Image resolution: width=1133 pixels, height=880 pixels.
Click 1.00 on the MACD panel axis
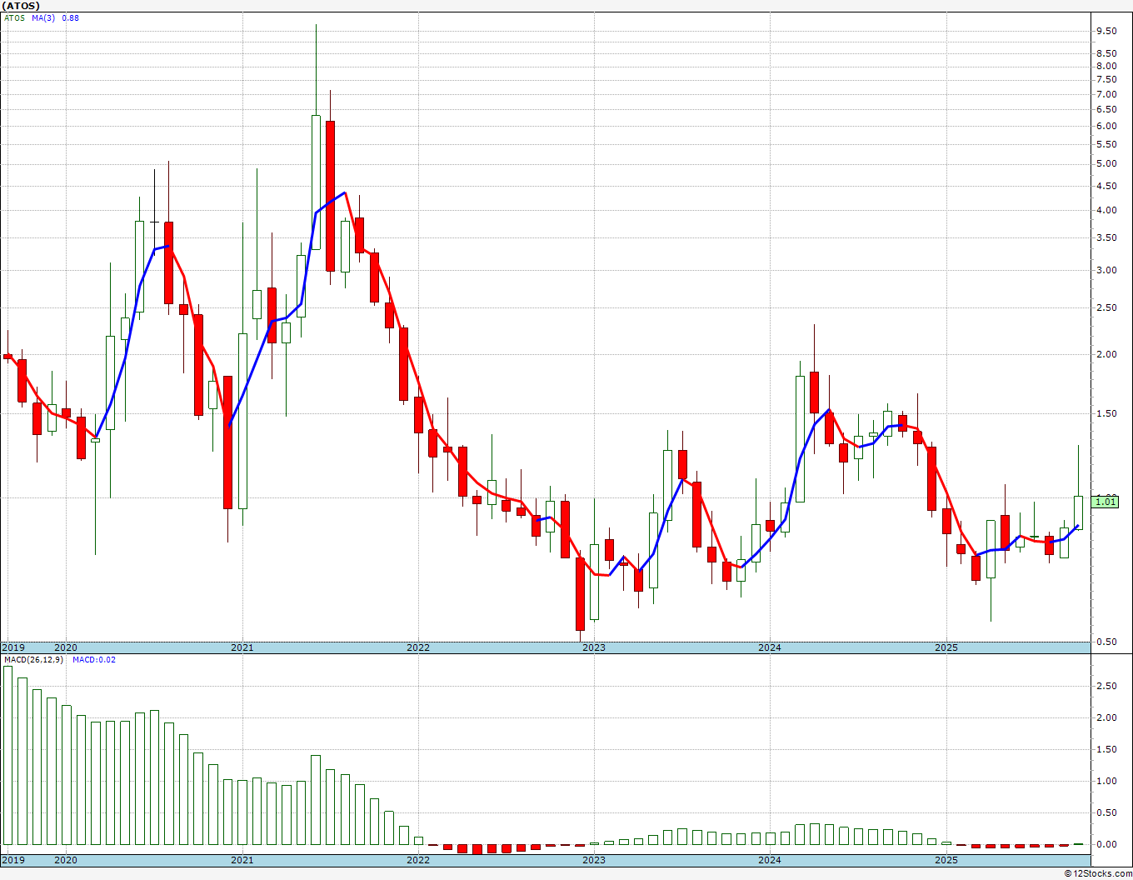(1106, 781)
